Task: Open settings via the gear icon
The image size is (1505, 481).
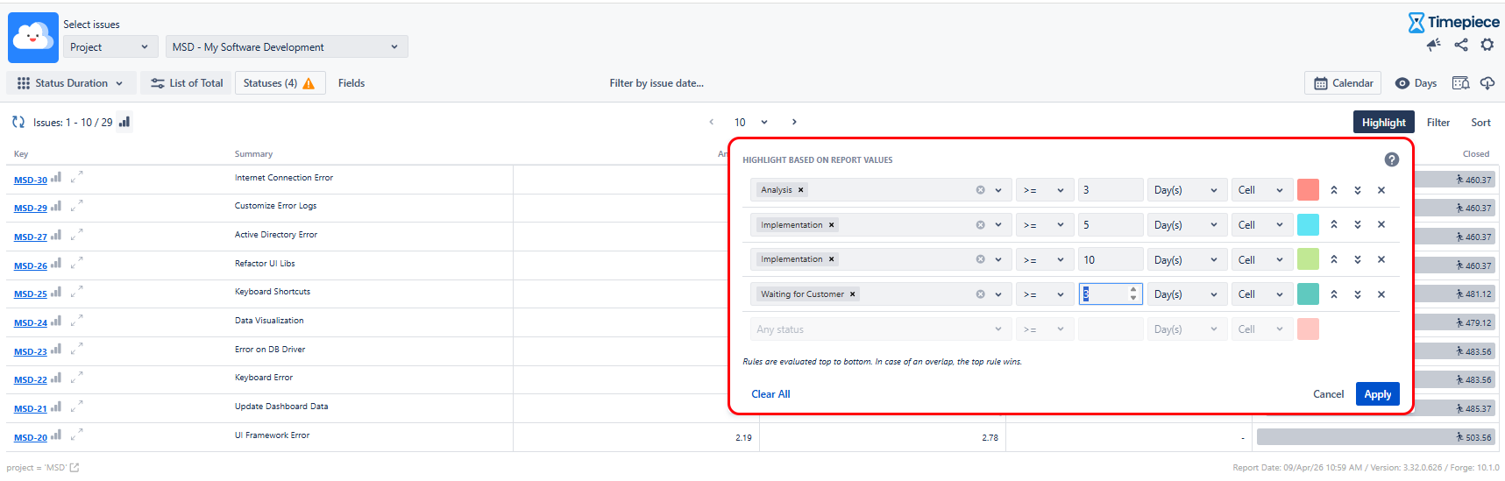Action: pos(1487,45)
